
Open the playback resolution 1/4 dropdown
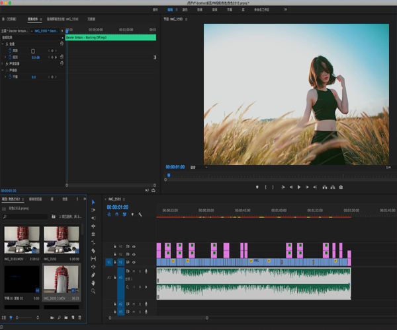[x=388, y=168]
